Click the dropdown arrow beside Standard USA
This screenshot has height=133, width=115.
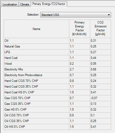[109, 15]
